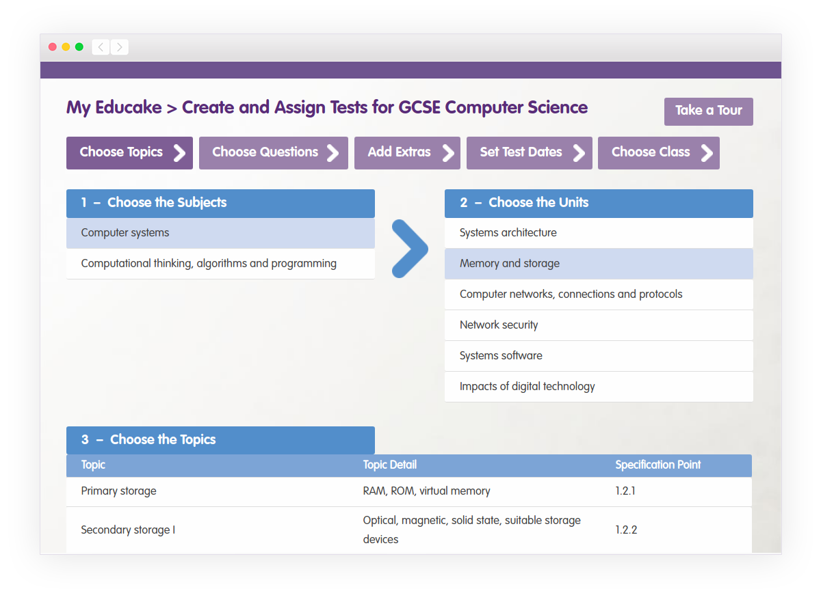Click the Topic Detail column header

[390, 465]
